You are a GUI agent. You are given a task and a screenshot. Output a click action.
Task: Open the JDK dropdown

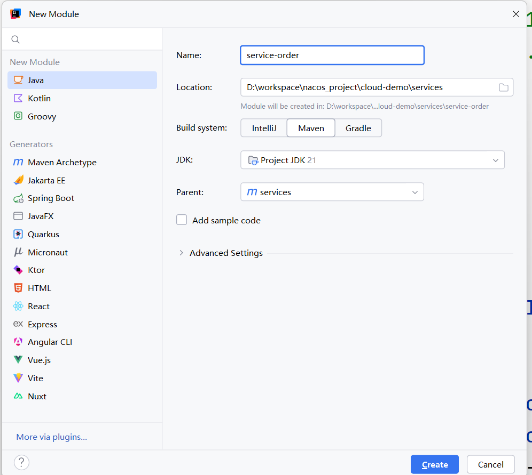pos(372,160)
